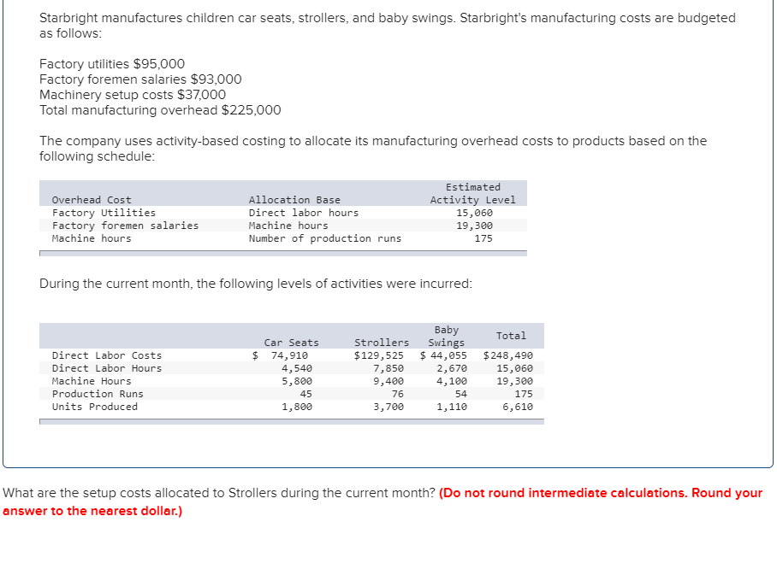Click the 'Direct Labor Hours' row label
The height and width of the screenshot is (563, 777).
[107, 368]
